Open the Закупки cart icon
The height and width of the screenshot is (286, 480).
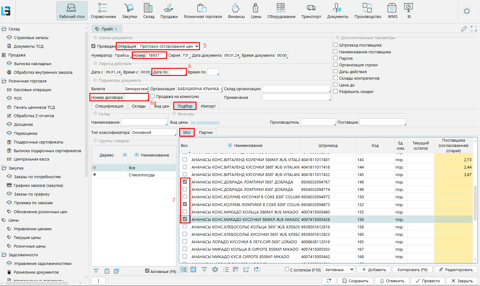click(x=129, y=11)
